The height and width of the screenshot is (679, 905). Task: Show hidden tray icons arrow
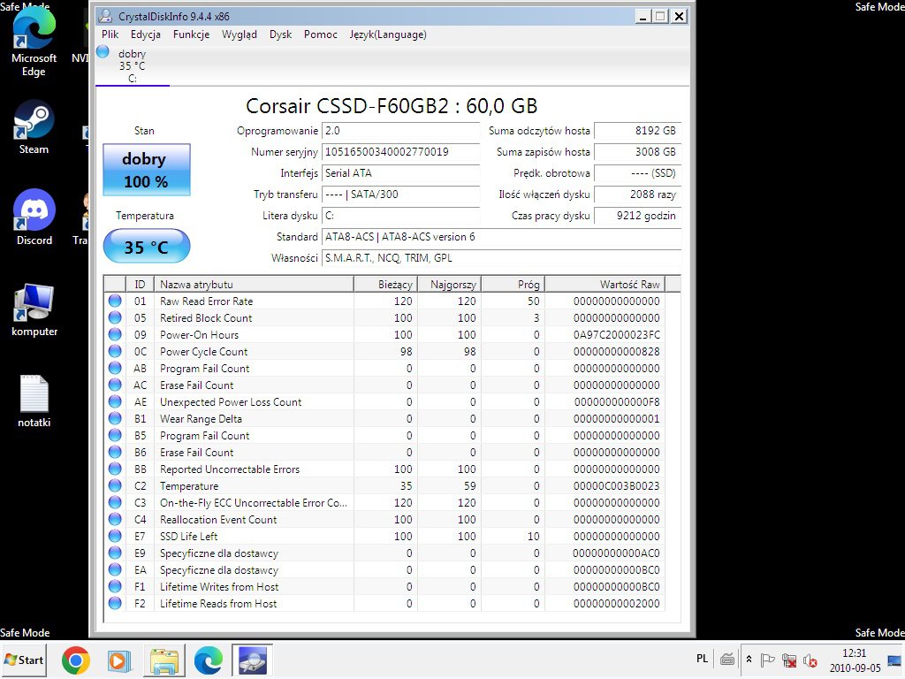click(749, 660)
